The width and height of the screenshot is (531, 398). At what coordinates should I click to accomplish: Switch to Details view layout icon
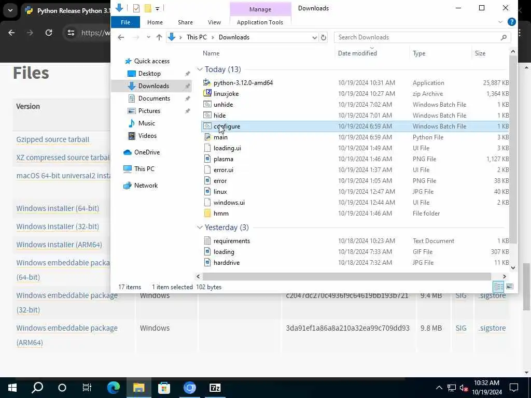pos(498,287)
